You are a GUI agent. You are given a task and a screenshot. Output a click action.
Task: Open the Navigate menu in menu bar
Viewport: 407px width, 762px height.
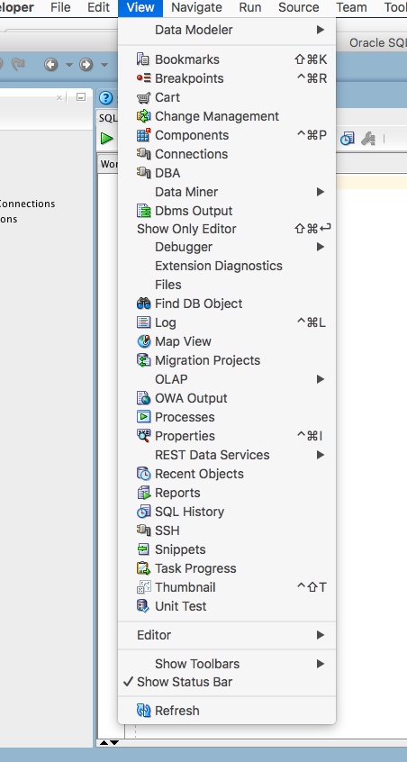coord(196,7)
